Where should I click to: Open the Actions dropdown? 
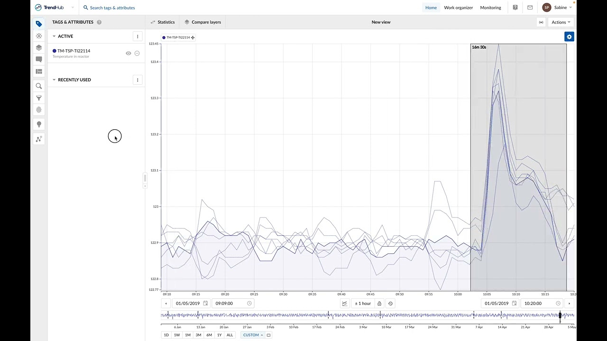pos(561,22)
